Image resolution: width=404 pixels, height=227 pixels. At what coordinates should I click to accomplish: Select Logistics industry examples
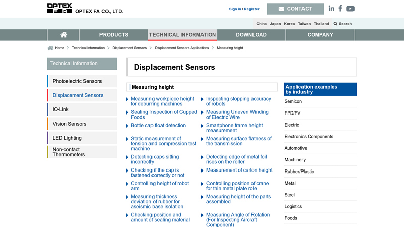point(293,206)
